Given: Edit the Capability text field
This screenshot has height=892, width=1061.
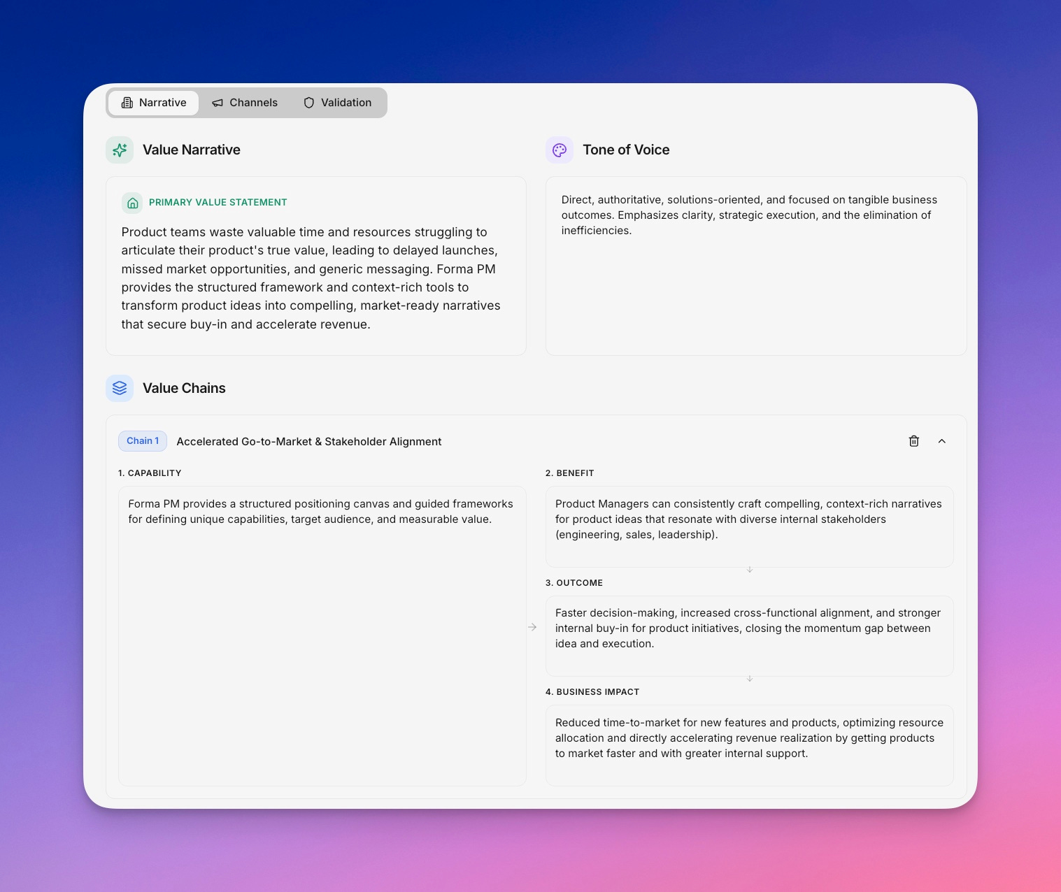Looking at the screenshot, I should (x=322, y=636).
